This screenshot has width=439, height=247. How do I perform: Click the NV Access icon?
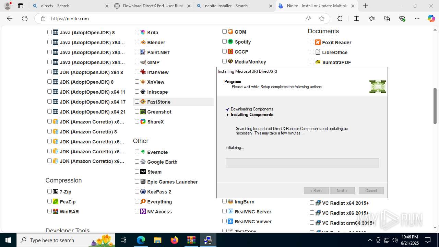[143, 212]
